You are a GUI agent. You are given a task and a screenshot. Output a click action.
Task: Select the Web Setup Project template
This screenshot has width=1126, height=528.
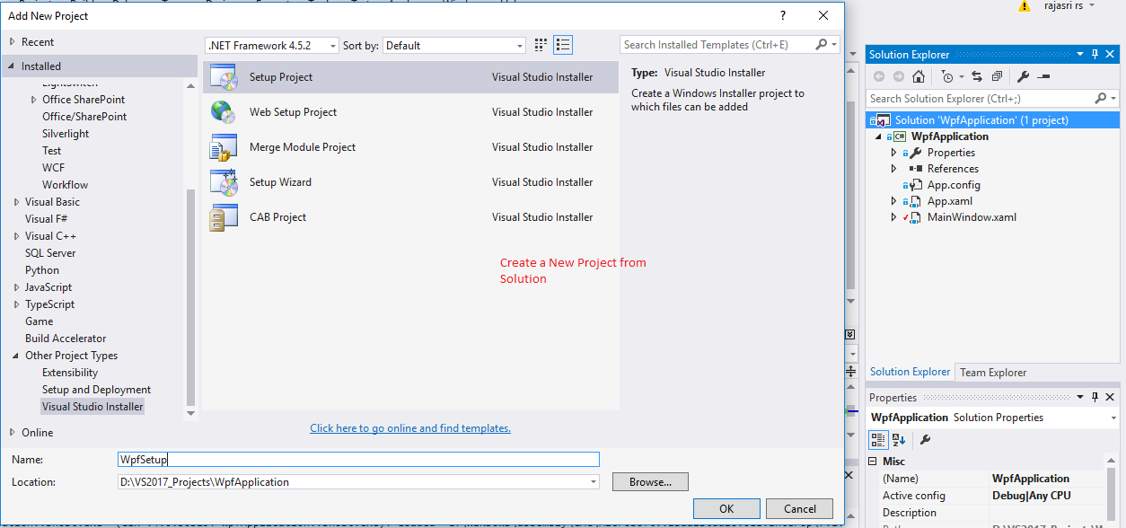point(411,112)
